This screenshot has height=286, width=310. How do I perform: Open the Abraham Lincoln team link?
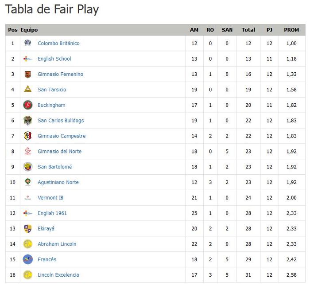point(57,244)
